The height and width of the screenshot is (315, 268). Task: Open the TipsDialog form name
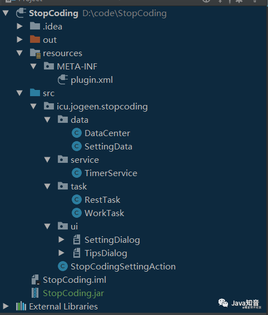tap(106, 253)
